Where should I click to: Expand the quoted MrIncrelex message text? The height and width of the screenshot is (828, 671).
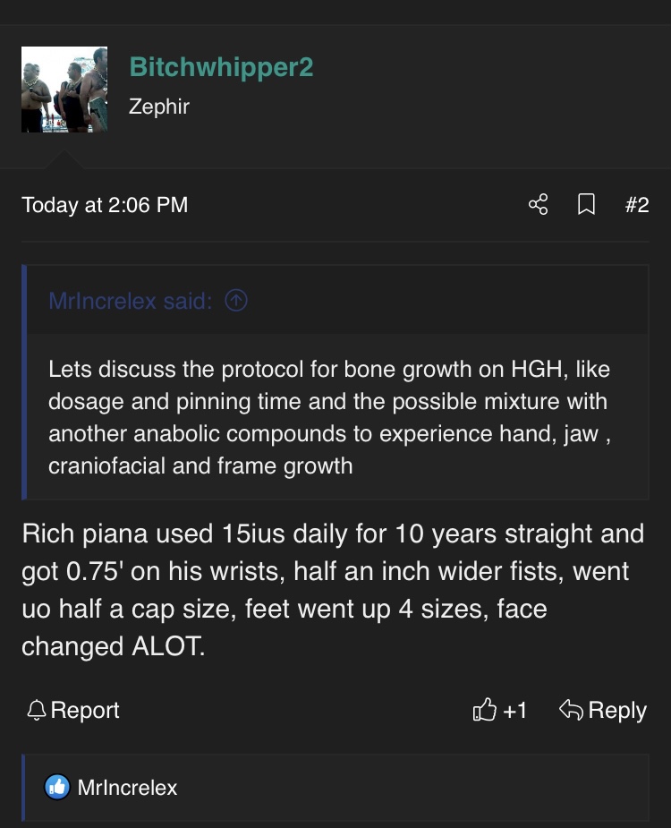pyautogui.click(x=328, y=416)
